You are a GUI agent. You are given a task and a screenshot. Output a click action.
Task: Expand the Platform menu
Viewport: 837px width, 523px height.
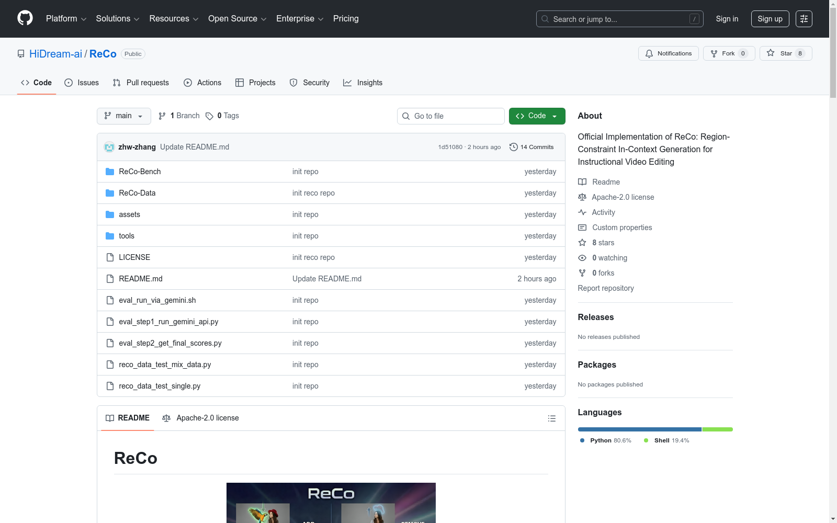[66, 19]
